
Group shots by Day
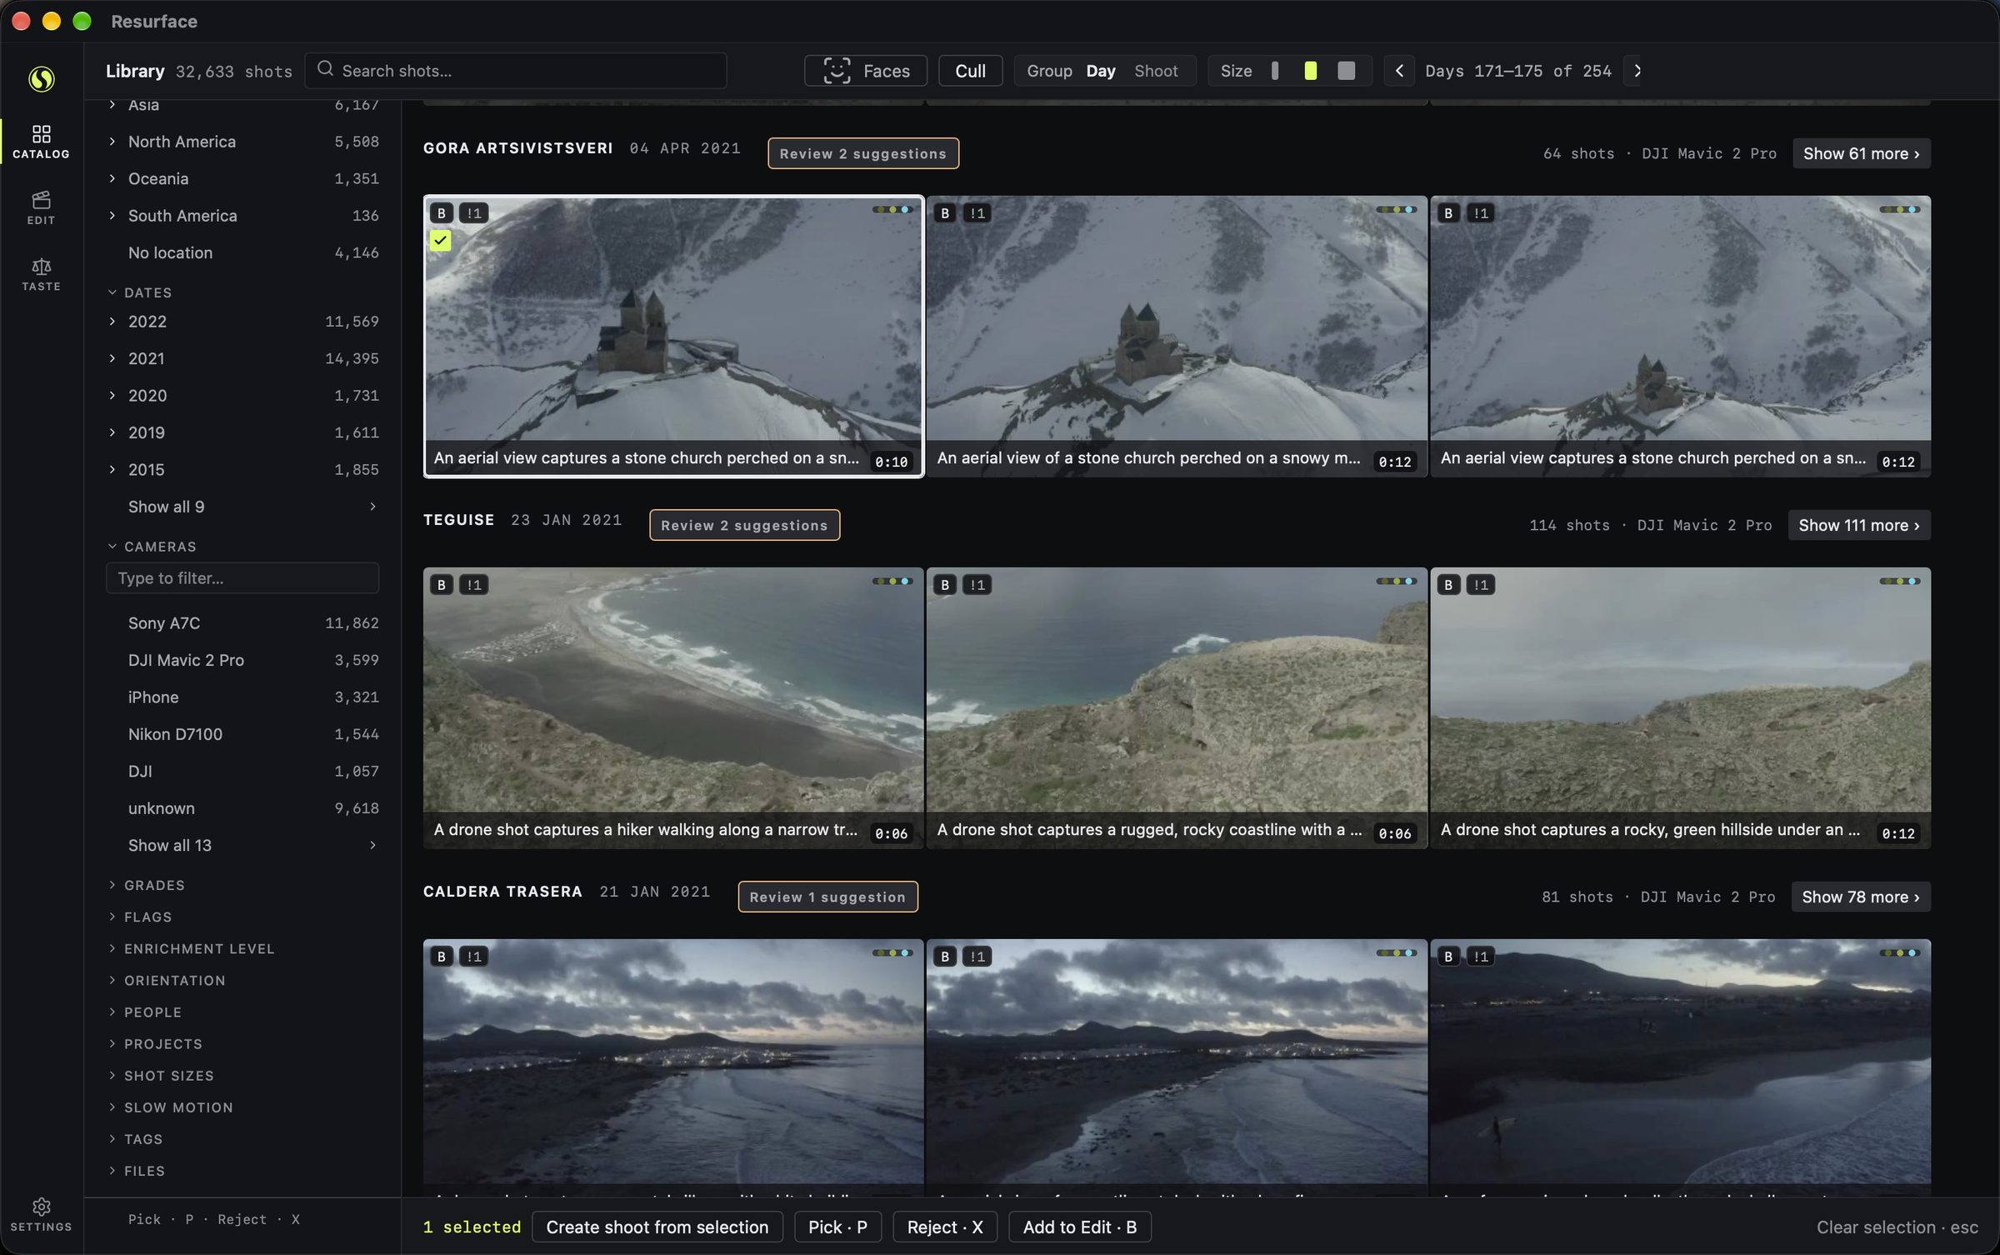[x=1100, y=71]
